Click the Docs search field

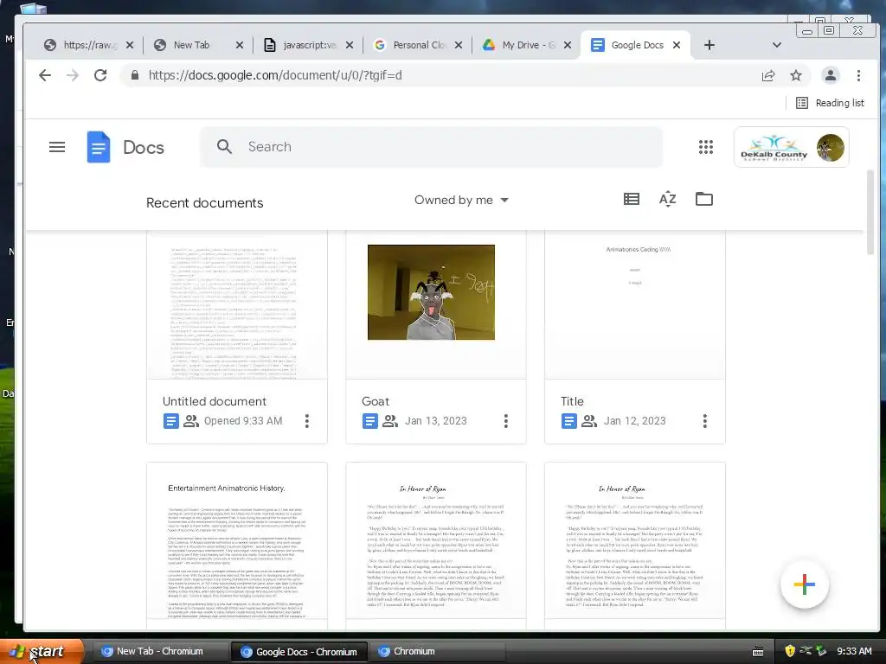click(x=431, y=147)
